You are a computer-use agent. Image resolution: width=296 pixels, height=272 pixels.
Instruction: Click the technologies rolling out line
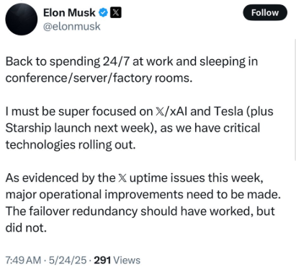click(71, 145)
